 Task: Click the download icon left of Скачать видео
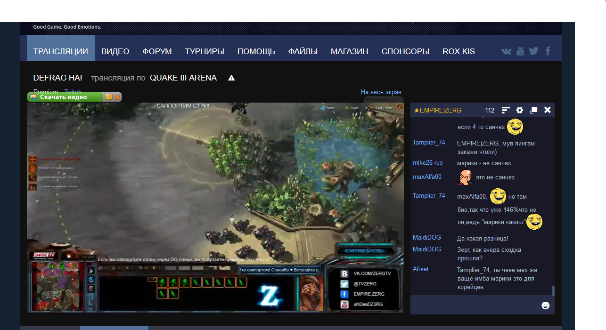pos(33,97)
